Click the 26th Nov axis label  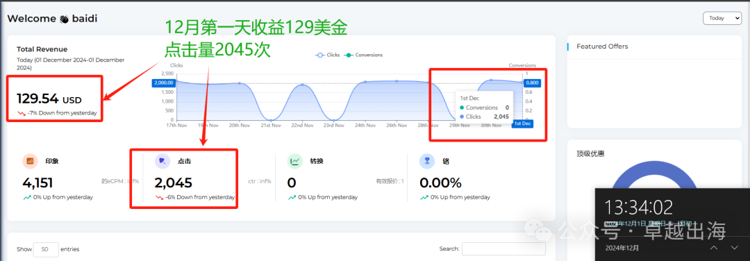coord(397,125)
